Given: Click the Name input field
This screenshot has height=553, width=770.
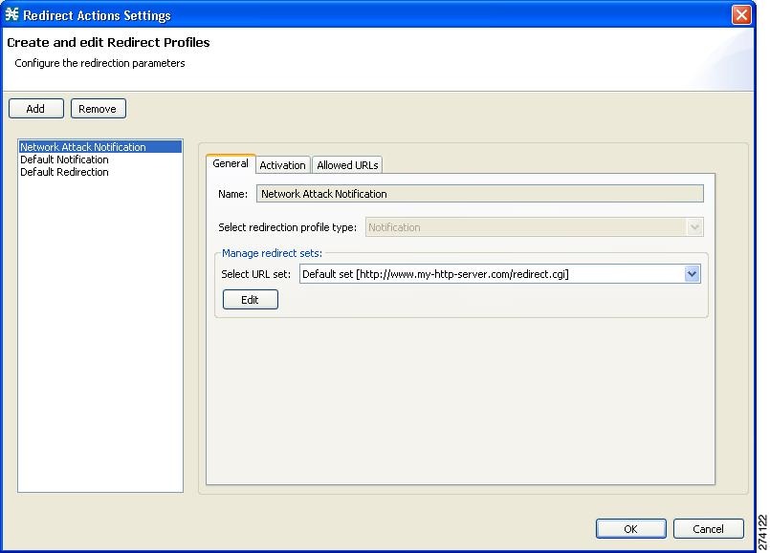Looking at the screenshot, I should pos(479,194).
